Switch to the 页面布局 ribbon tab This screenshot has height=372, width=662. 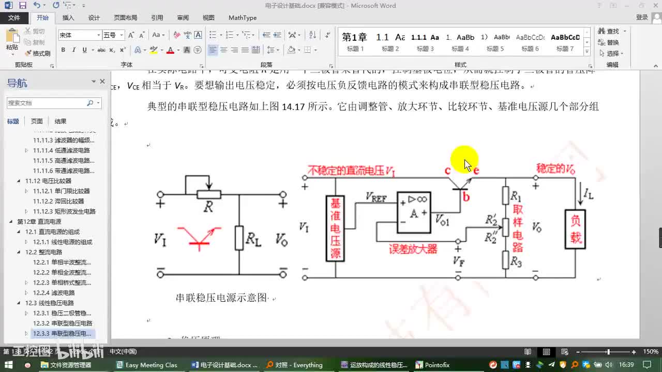pyautogui.click(x=126, y=18)
